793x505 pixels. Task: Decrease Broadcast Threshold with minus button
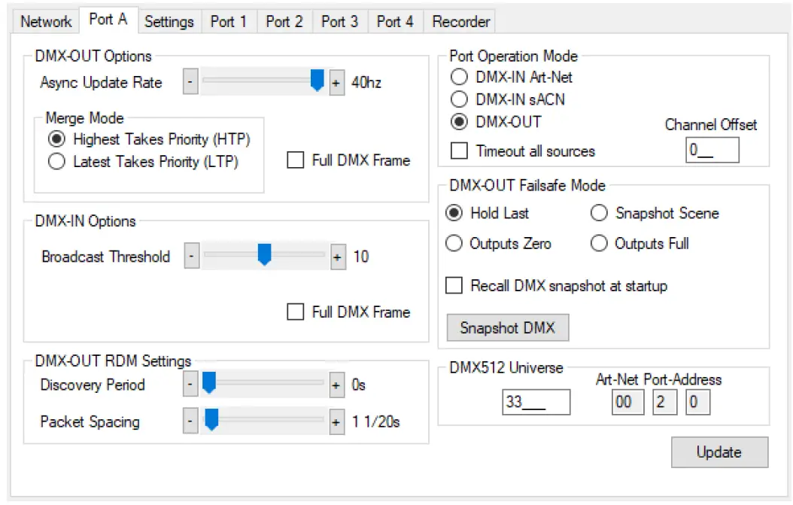pyautogui.click(x=192, y=257)
